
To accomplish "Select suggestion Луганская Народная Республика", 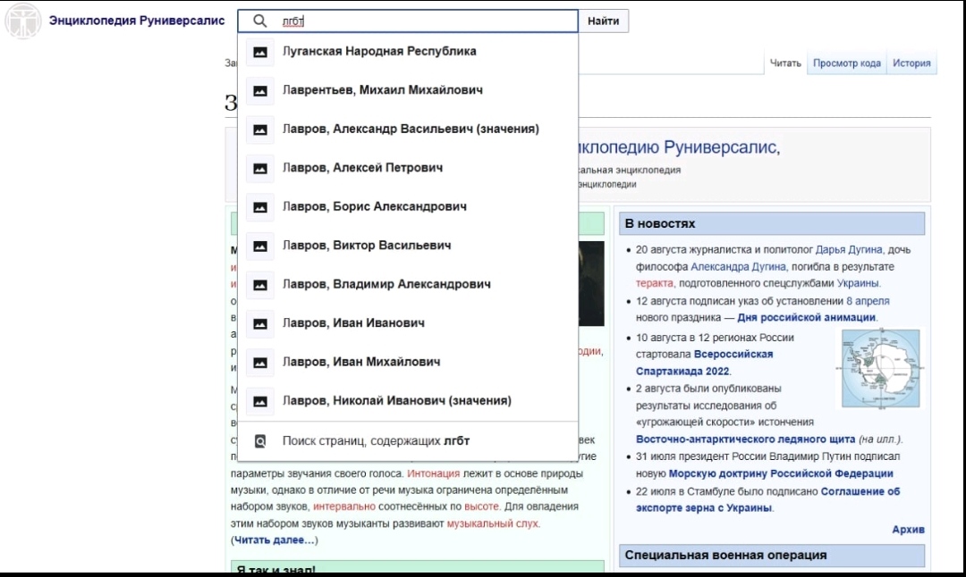I will click(408, 52).
